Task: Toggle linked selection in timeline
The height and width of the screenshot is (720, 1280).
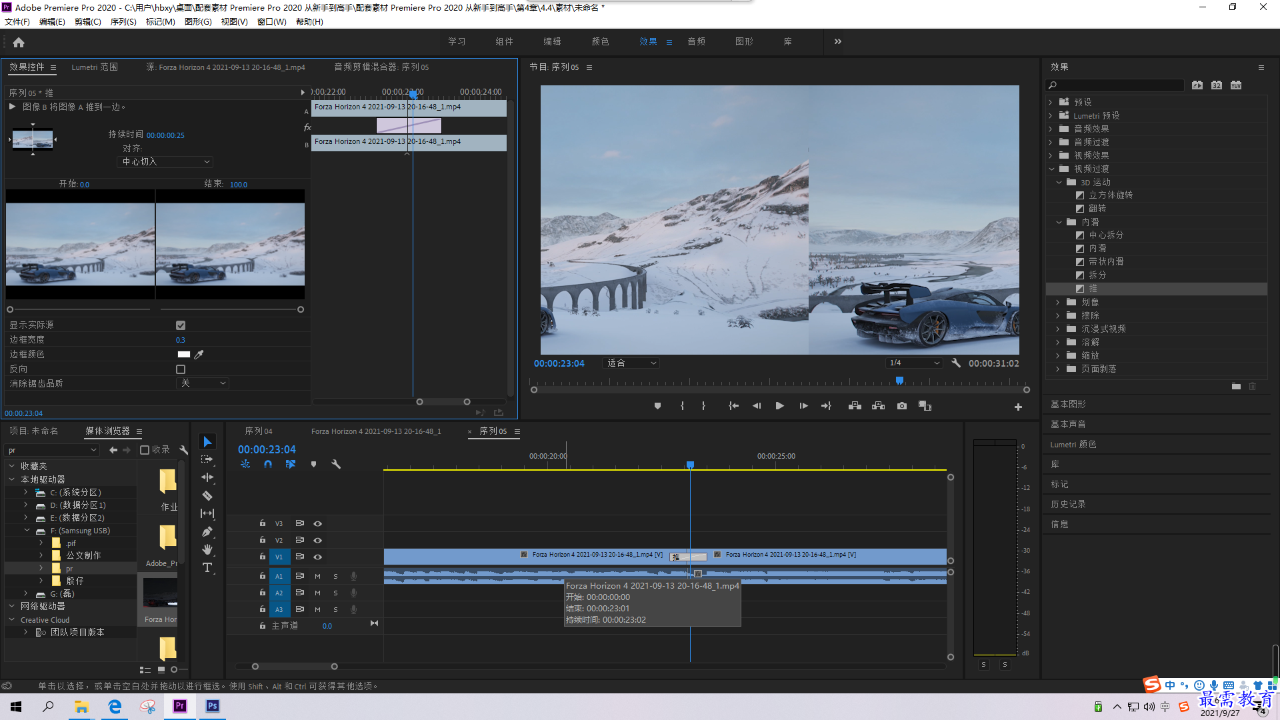Action: pyautogui.click(x=291, y=464)
